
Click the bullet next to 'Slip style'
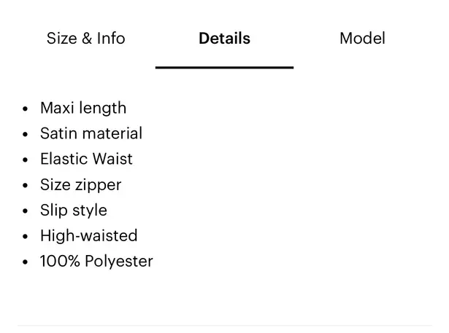pyautogui.click(x=26, y=211)
